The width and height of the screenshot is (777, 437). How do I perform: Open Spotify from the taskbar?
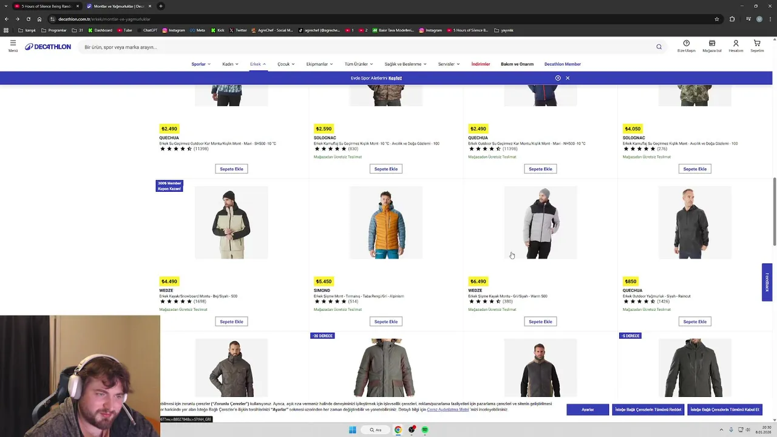425,430
